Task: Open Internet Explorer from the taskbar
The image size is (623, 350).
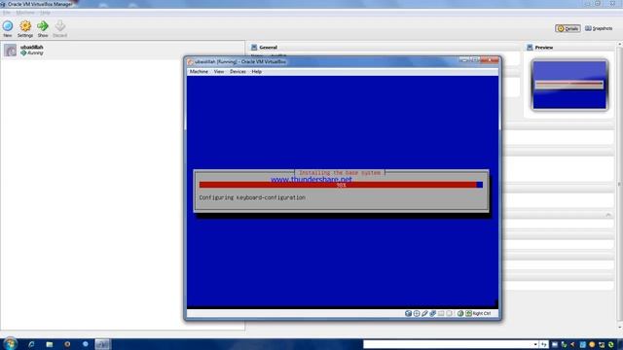Action: [x=31, y=344]
